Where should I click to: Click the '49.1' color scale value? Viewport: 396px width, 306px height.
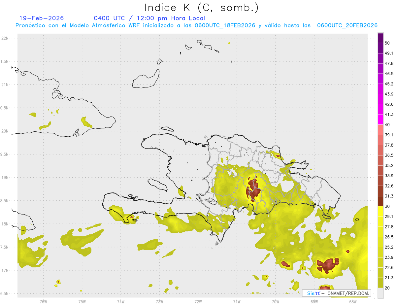click(x=389, y=53)
